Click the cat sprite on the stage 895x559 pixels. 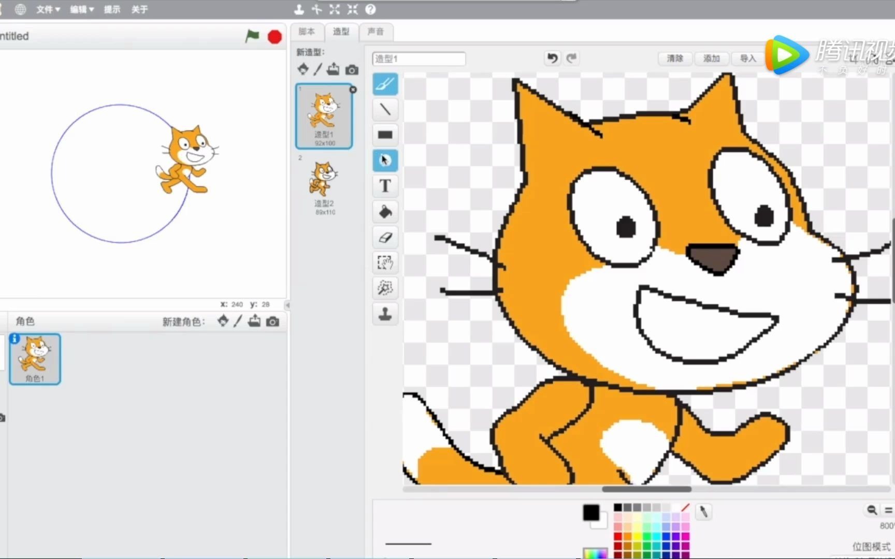187,160
